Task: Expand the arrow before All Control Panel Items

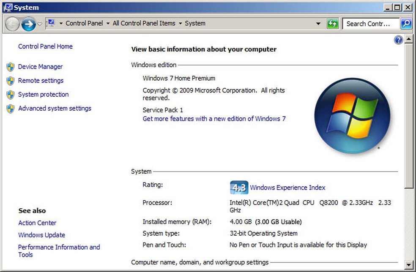Action: 108,24
